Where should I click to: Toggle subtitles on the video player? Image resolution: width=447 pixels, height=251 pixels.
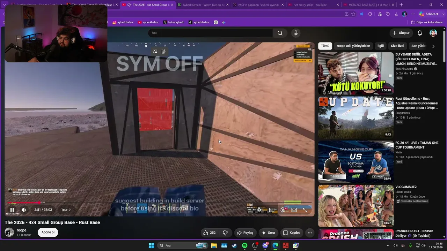pos(272,210)
